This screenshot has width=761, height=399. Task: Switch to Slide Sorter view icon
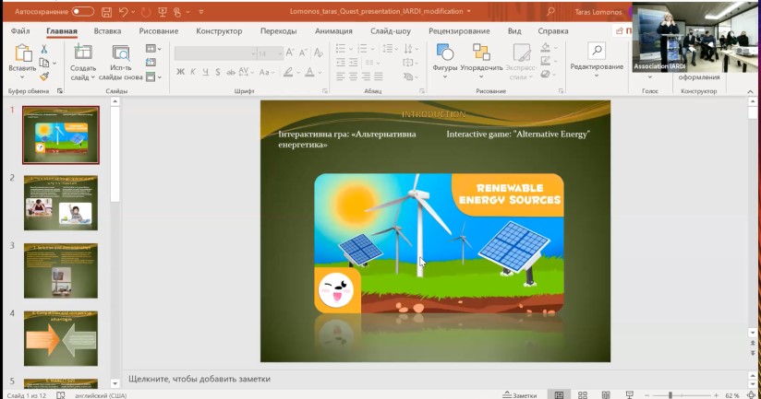coord(583,395)
